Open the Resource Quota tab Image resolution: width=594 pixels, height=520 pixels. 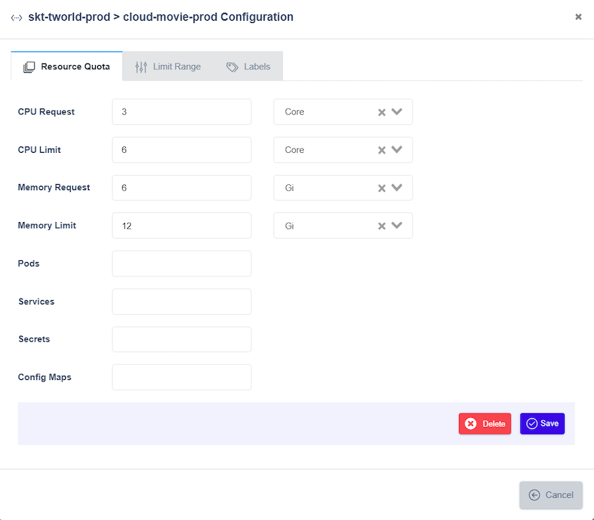click(66, 66)
